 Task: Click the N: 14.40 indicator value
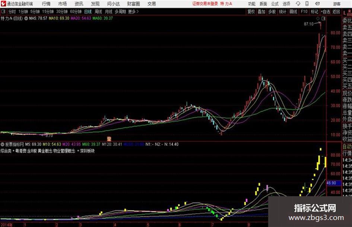tap(171, 144)
